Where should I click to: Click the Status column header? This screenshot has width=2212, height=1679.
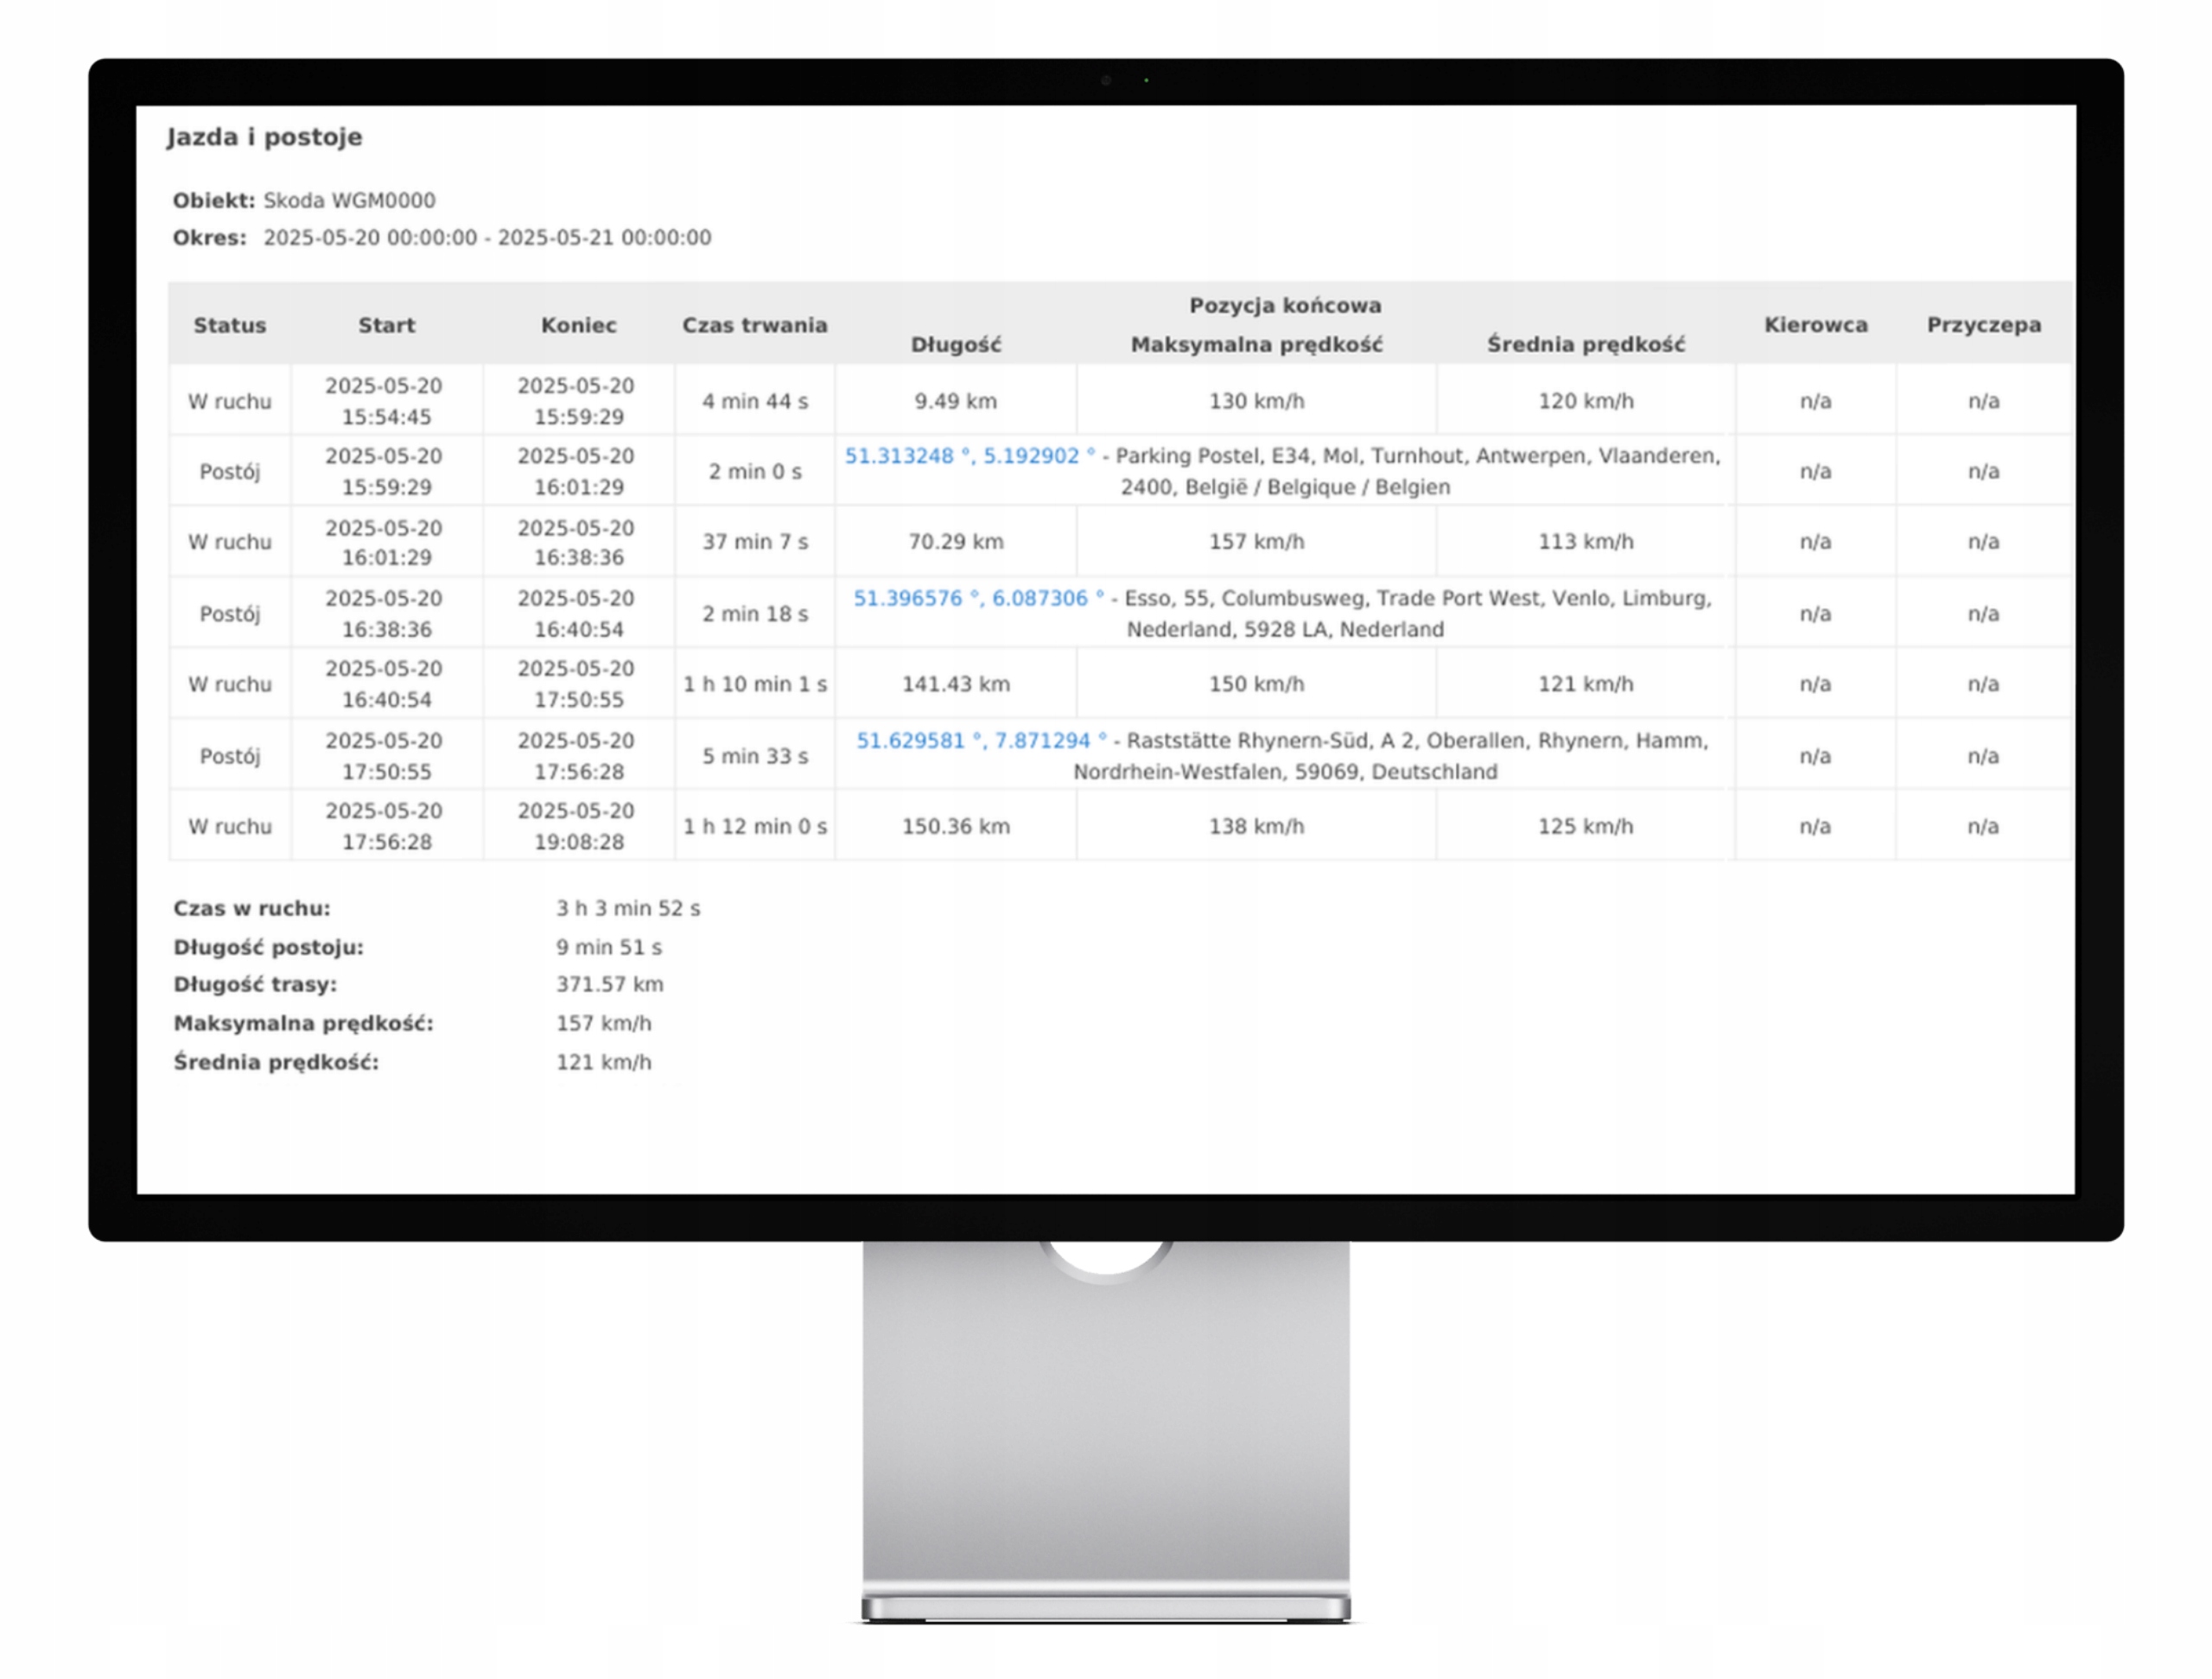tap(229, 325)
